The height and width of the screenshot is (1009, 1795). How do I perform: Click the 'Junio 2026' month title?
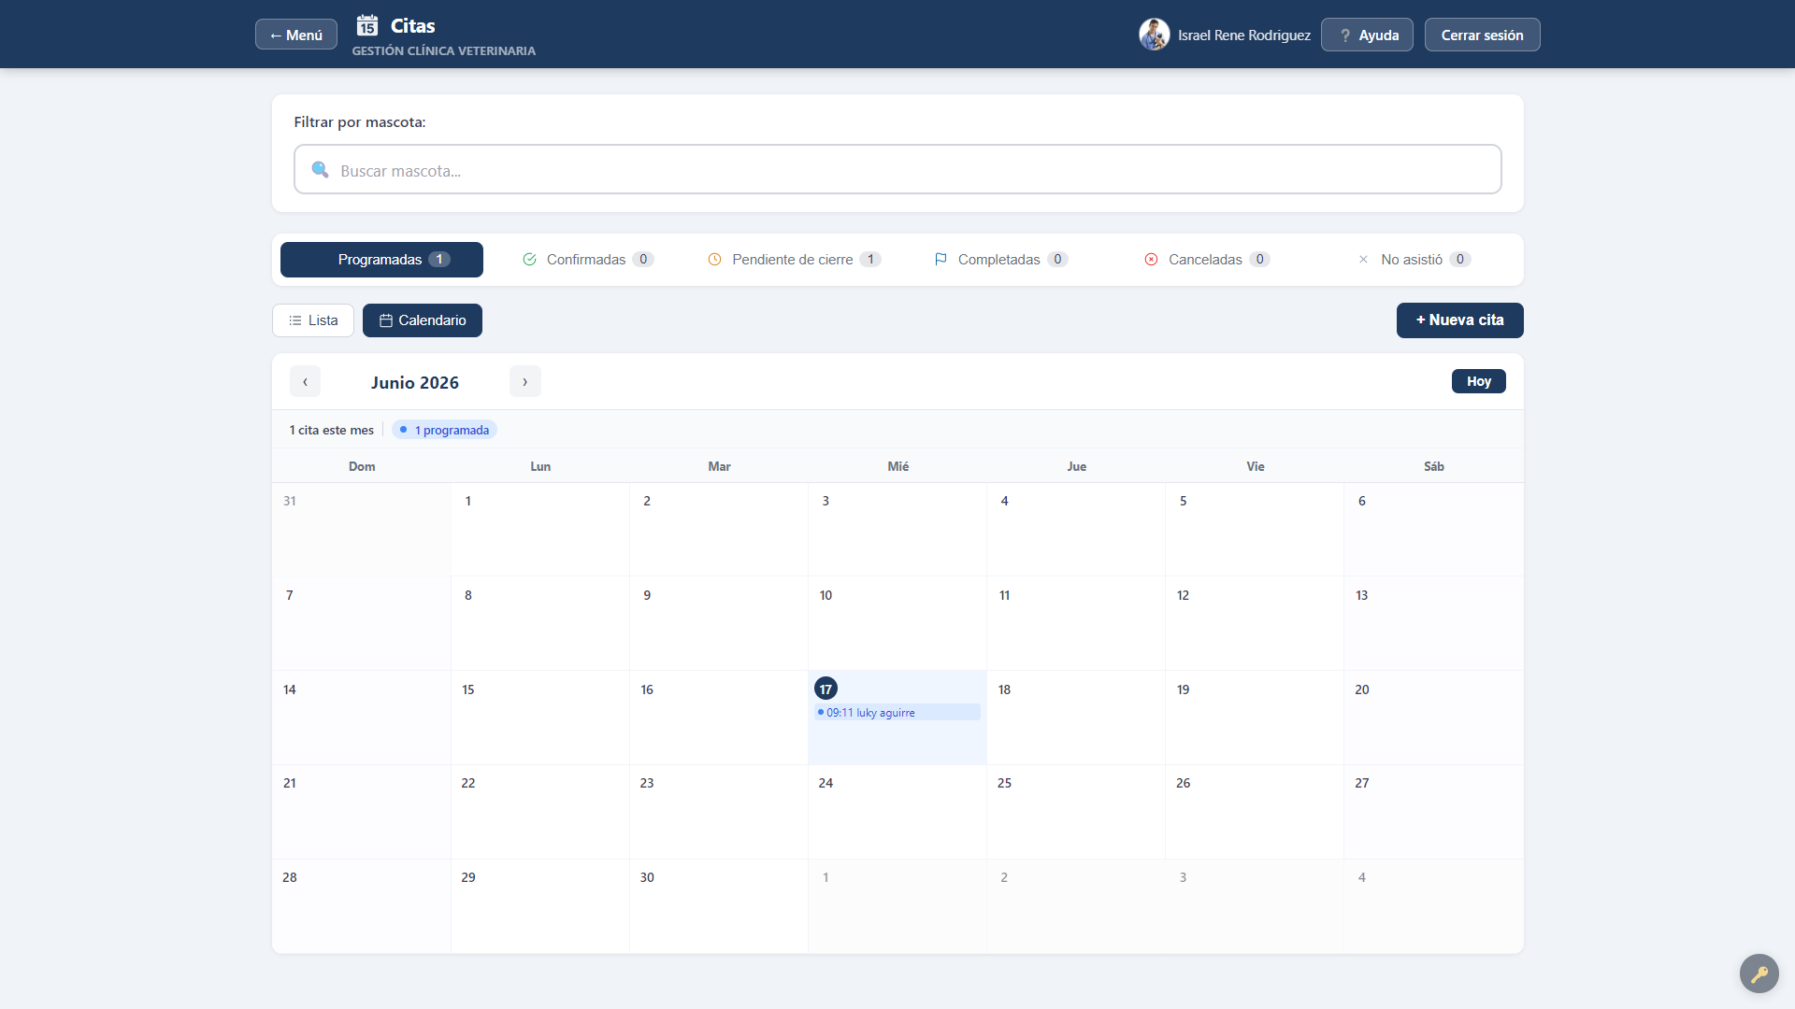(x=415, y=382)
